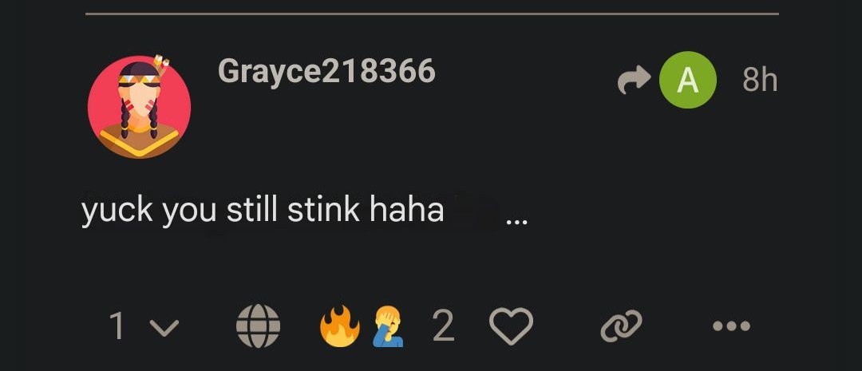Like the comment with the heart icon
The width and height of the screenshot is (862, 371).
(x=511, y=326)
